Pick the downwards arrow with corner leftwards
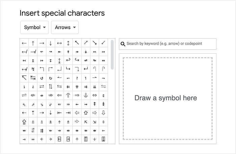 point(86,69)
